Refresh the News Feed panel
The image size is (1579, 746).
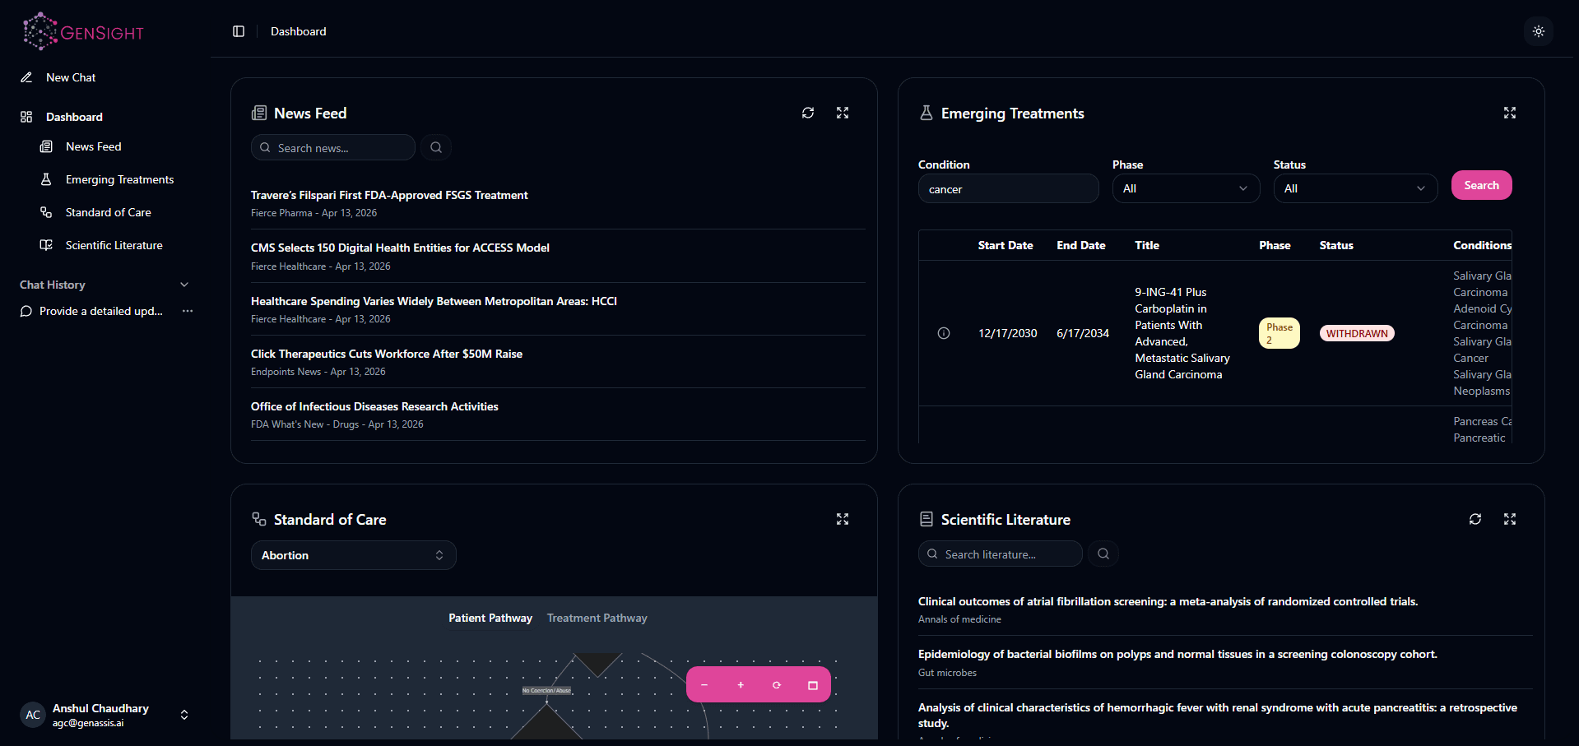tap(808, 113)
